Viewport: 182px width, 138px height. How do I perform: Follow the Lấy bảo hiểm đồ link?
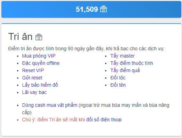40,85
